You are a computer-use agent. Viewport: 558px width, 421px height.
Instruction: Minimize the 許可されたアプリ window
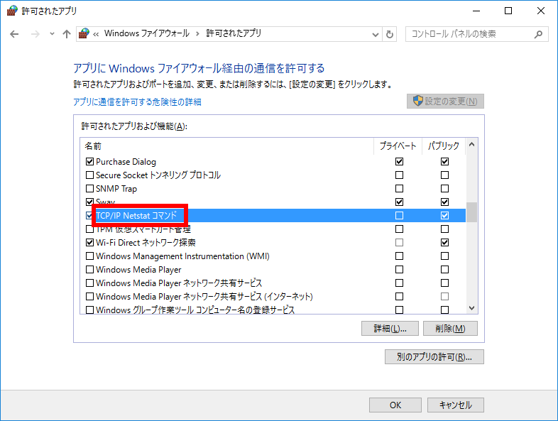pos(476,11)
